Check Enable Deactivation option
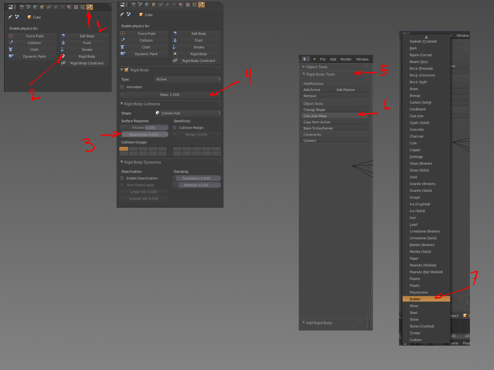 (x=122, y=178)
